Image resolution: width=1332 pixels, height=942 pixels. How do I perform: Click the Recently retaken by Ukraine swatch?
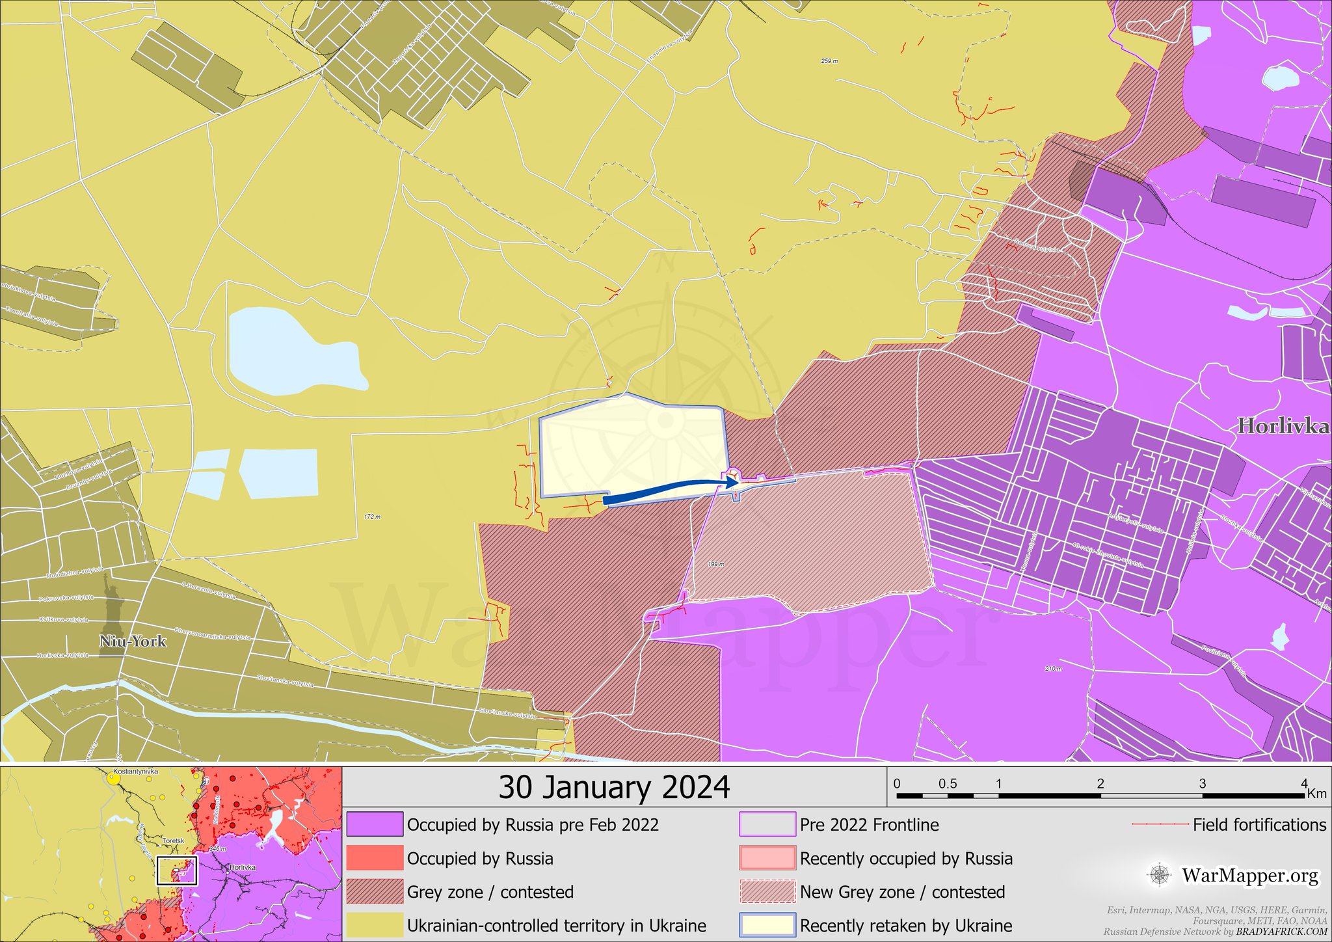click(x=767, y=925)
